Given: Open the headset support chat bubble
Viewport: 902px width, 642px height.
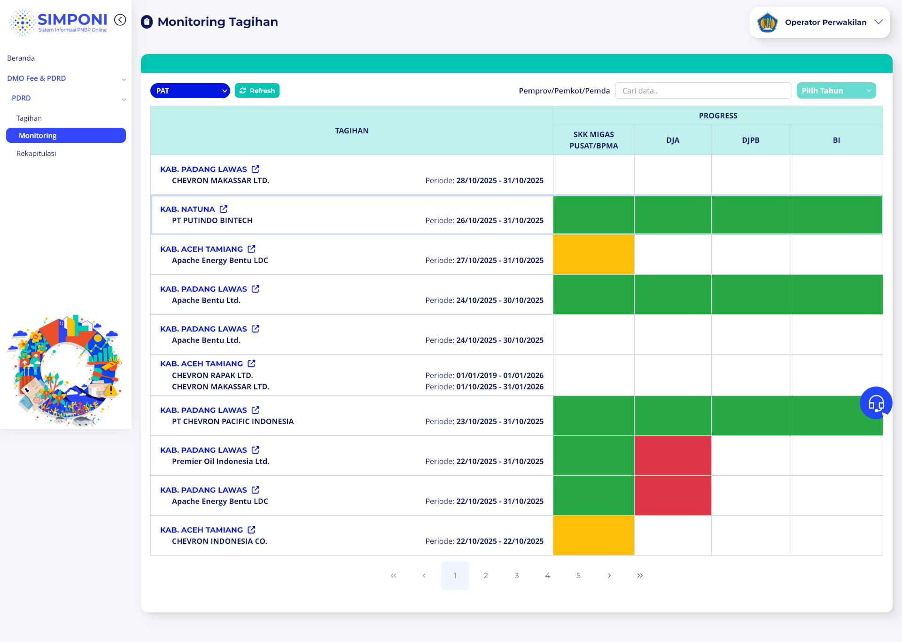Looking at the screenshot, I should point(876,403).
